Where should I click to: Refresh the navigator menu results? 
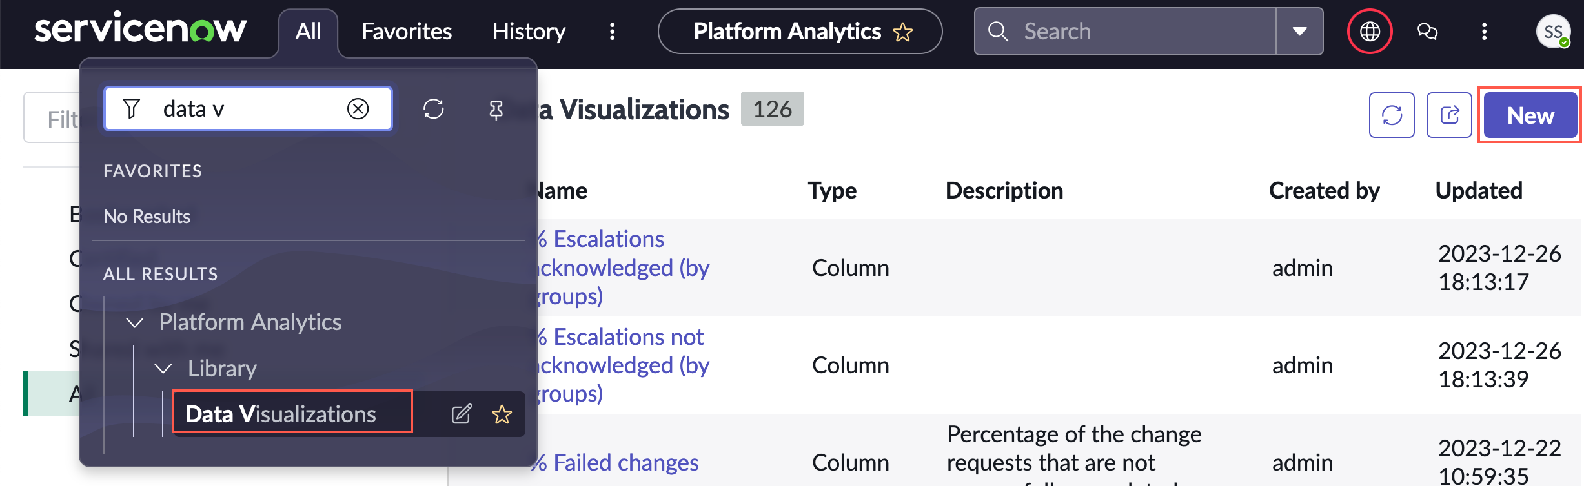click(x=433, y=108)
